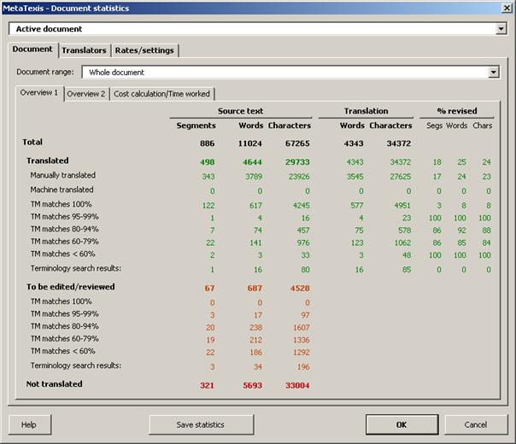Click the total segments value 886
This screenshot has height=444, width=516.
[207, 143]
